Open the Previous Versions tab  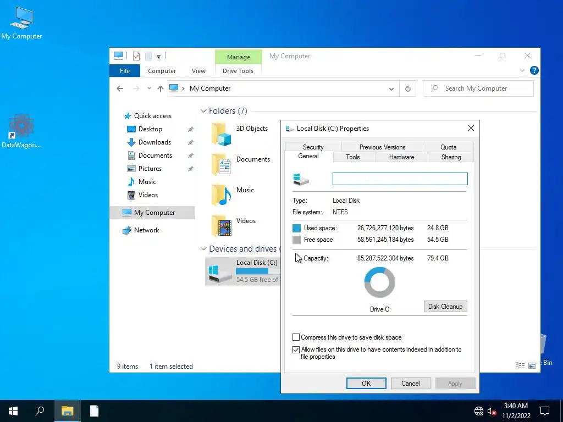383,147
